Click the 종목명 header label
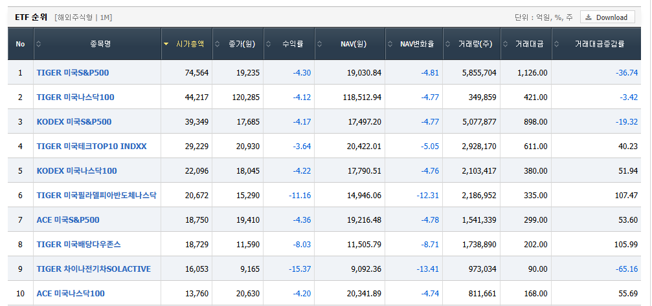The height and width of the screenshot is (306, 652). click(100, 44)
